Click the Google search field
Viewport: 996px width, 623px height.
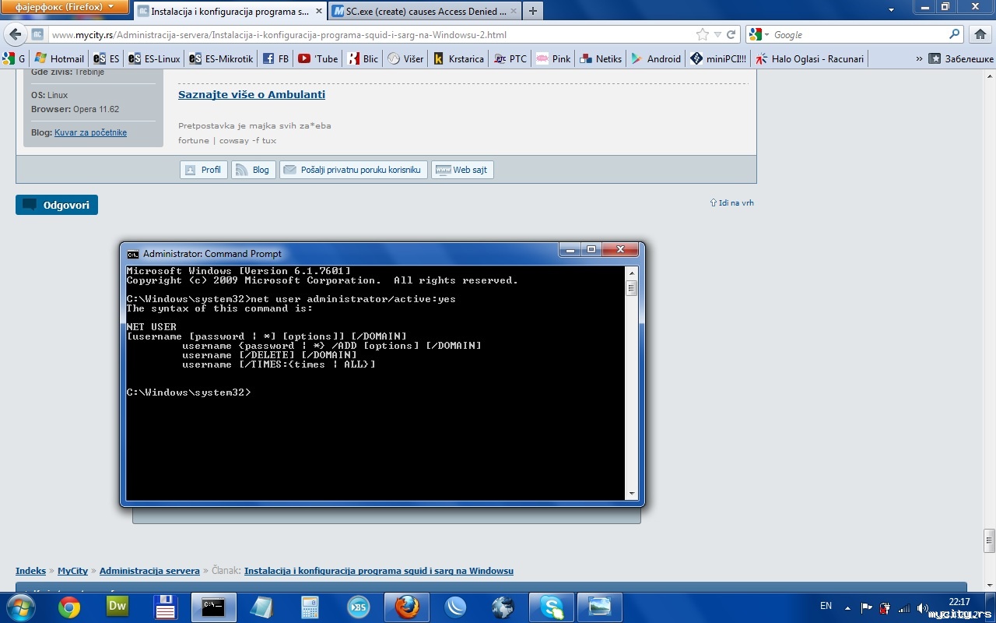tap(859, 35)
